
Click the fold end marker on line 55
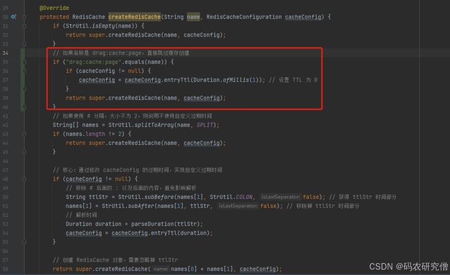click(24, 242)
